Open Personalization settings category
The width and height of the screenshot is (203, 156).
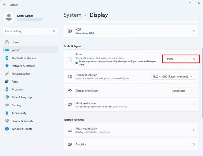(x=30, y=74)
